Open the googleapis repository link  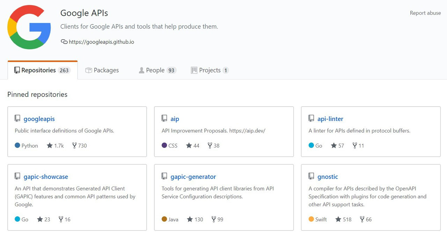(39, 119)
